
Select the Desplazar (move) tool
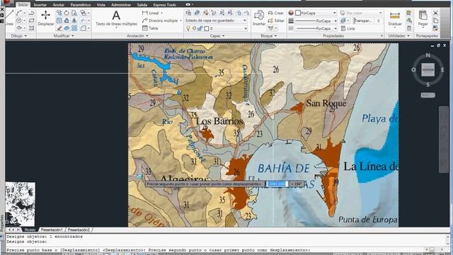point(45,18)
